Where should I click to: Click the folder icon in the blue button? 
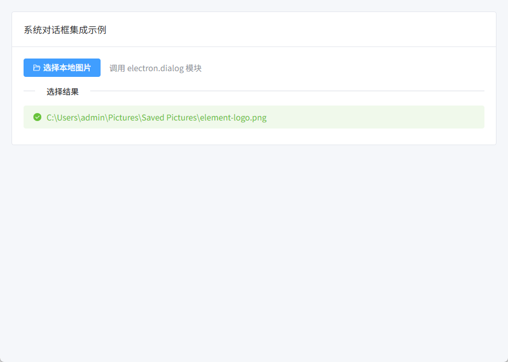click(37, 68)
